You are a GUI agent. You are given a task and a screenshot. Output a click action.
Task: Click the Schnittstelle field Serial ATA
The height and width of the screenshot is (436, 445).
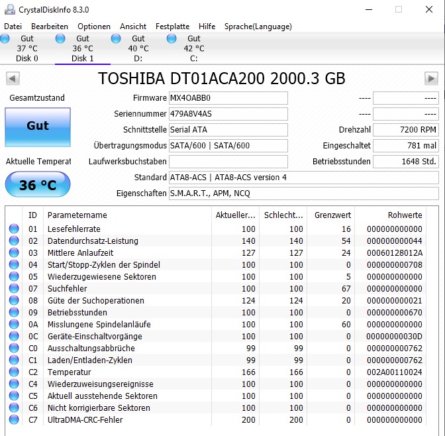(228, 130)
